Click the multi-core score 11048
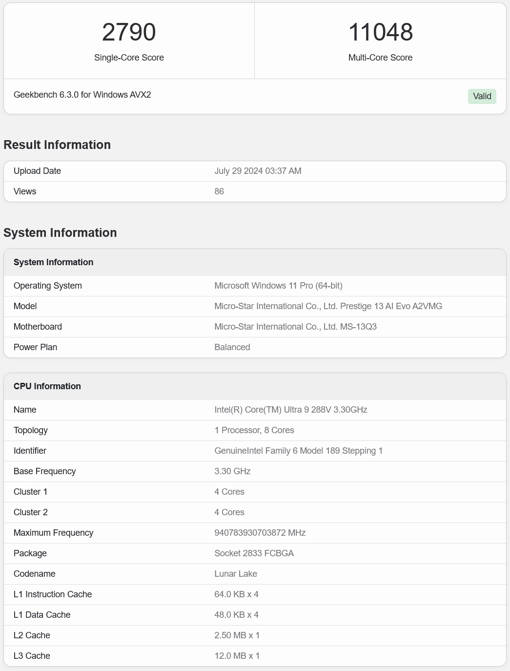510x671 pixels. tap(380, 32)
